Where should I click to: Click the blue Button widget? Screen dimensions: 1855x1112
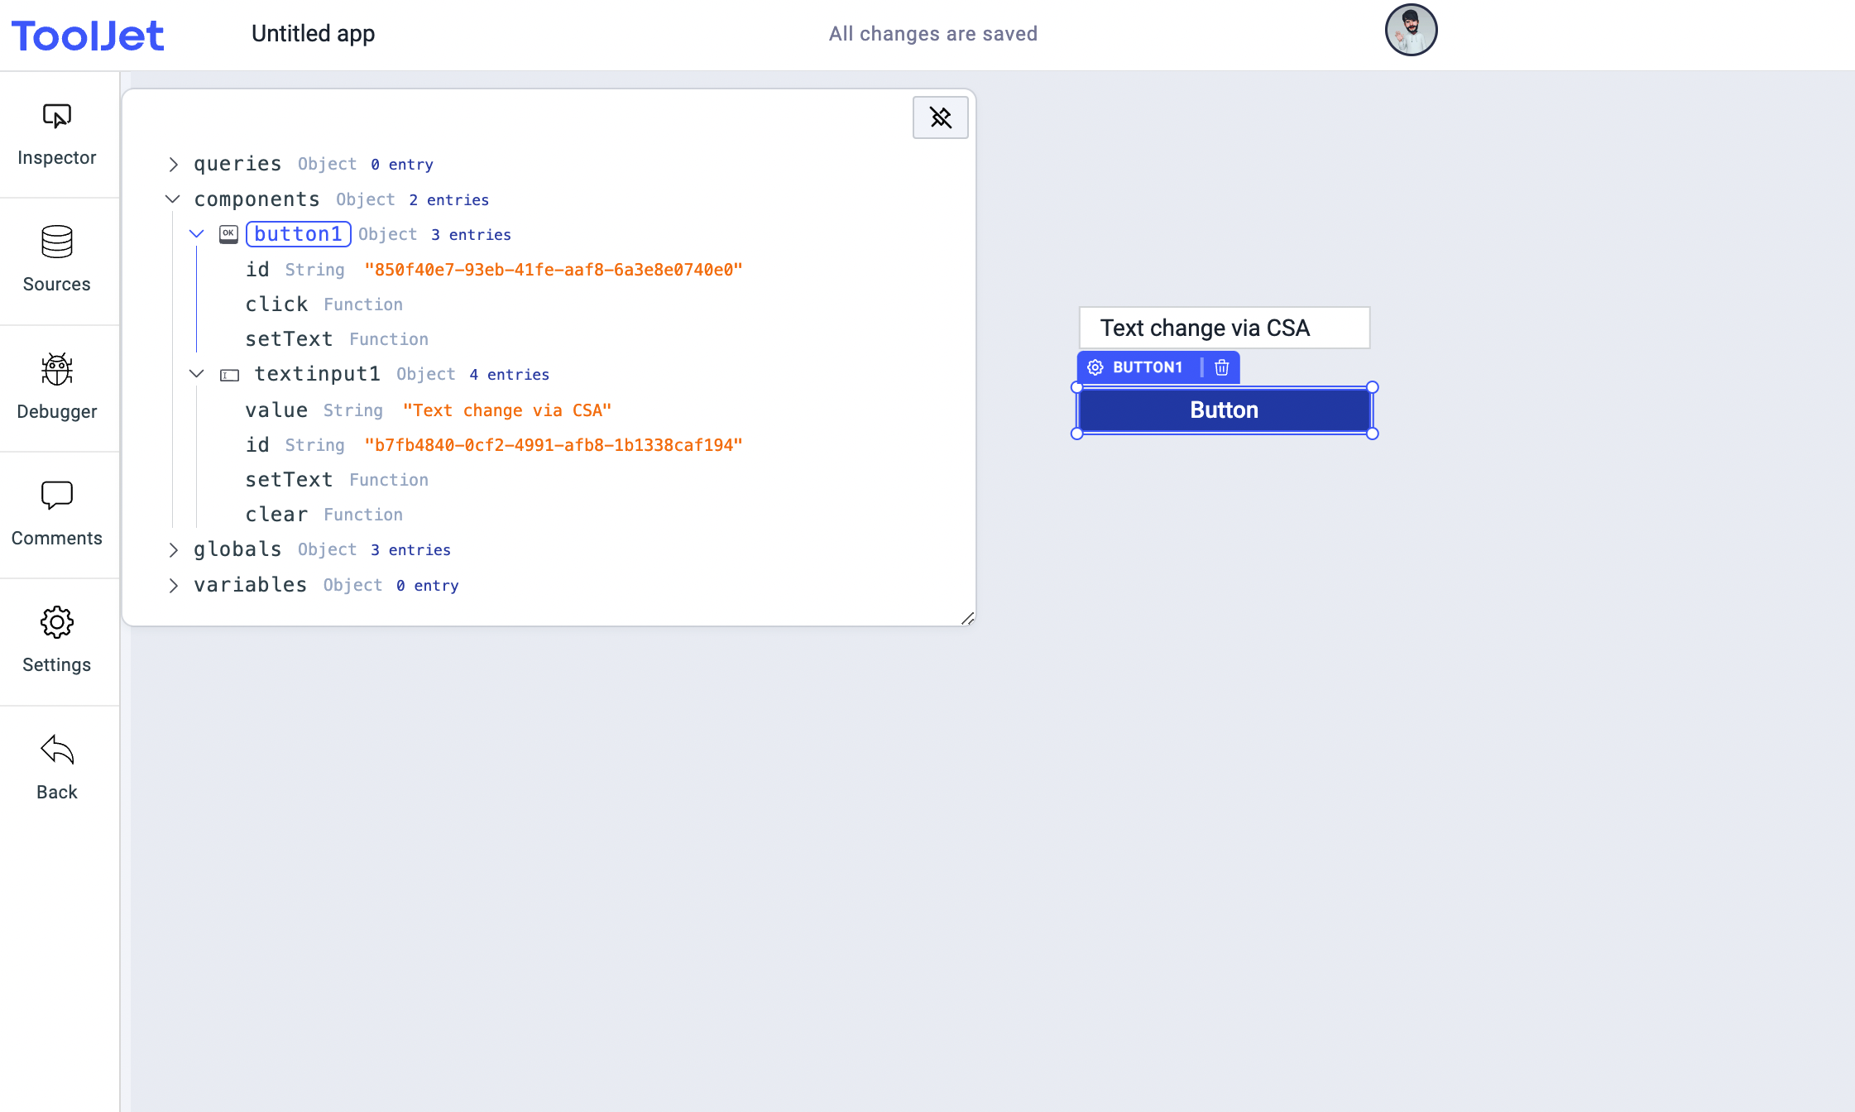1224,410
